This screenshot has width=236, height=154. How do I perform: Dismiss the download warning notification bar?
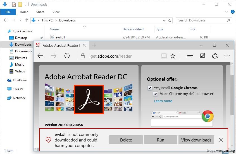[221, 140]
